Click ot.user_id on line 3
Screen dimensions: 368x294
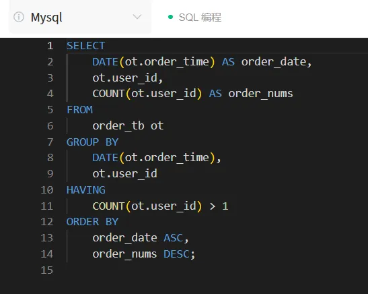click(x=124, y=78)
